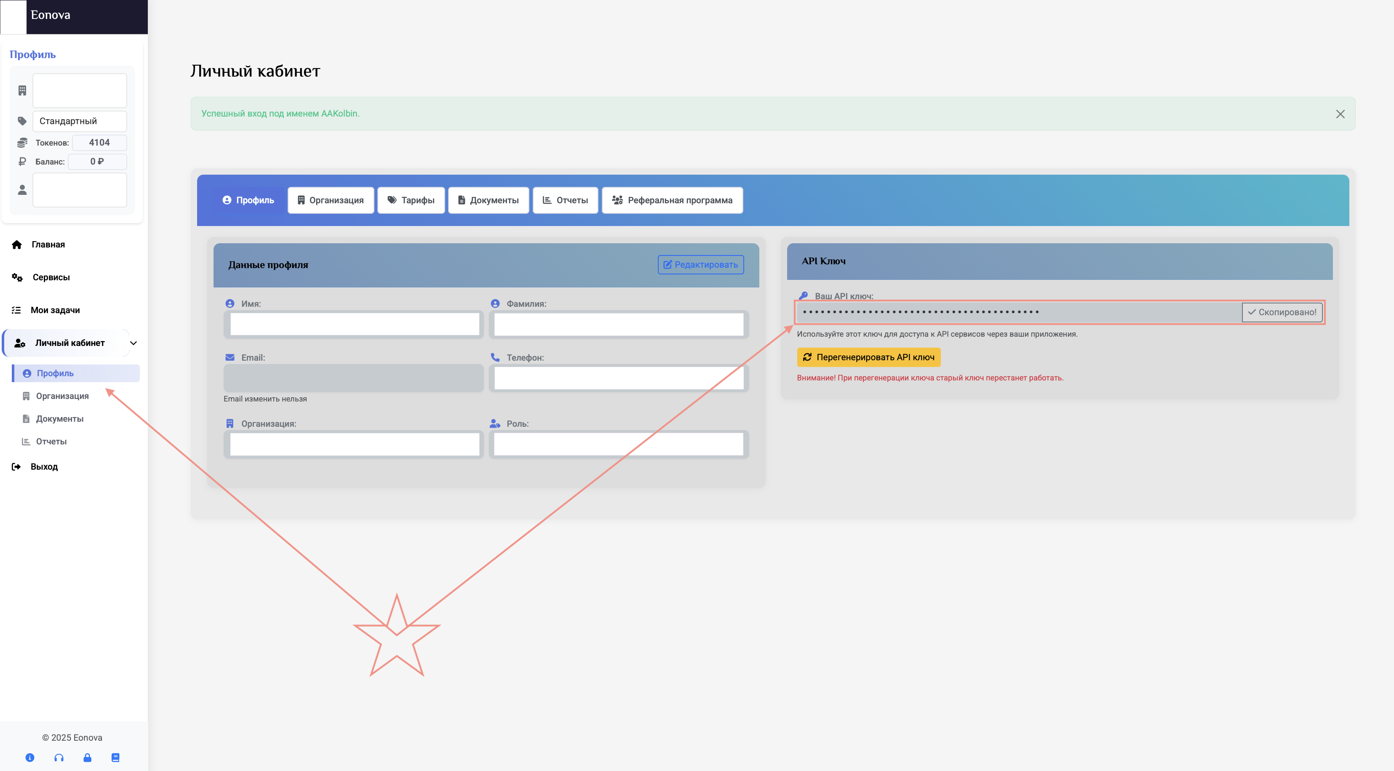The image size is (1394, 771).
Task: Click the red Внимание warning text
Action: coord(930,378)
